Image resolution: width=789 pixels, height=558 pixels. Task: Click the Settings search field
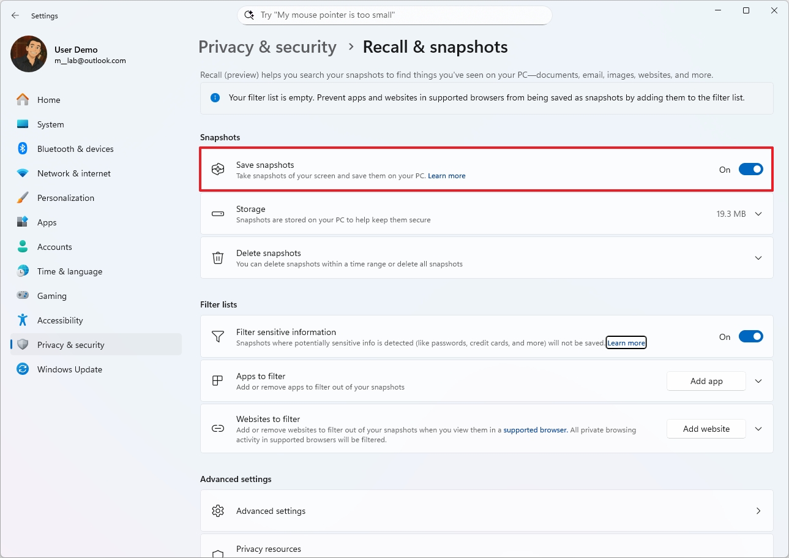[394, 15]
